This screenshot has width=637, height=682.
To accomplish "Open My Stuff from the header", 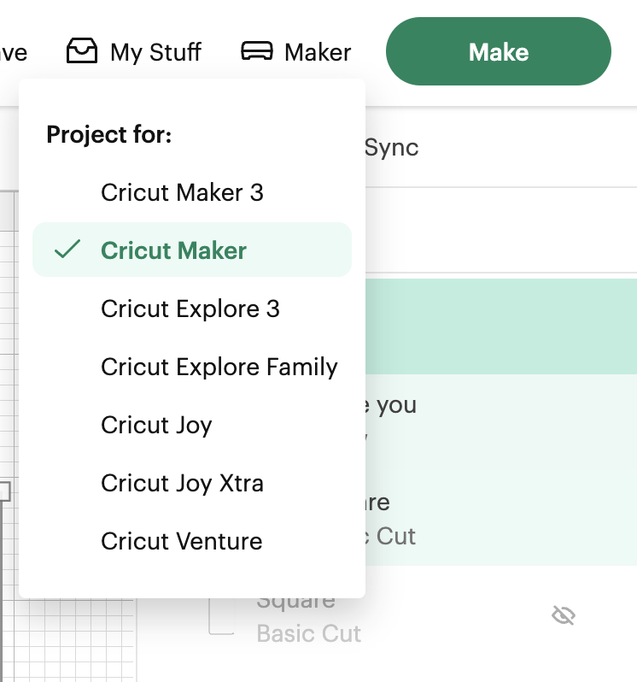I will click(134, 52).
